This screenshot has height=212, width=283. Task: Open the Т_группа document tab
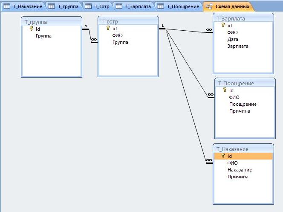(64, 6)
